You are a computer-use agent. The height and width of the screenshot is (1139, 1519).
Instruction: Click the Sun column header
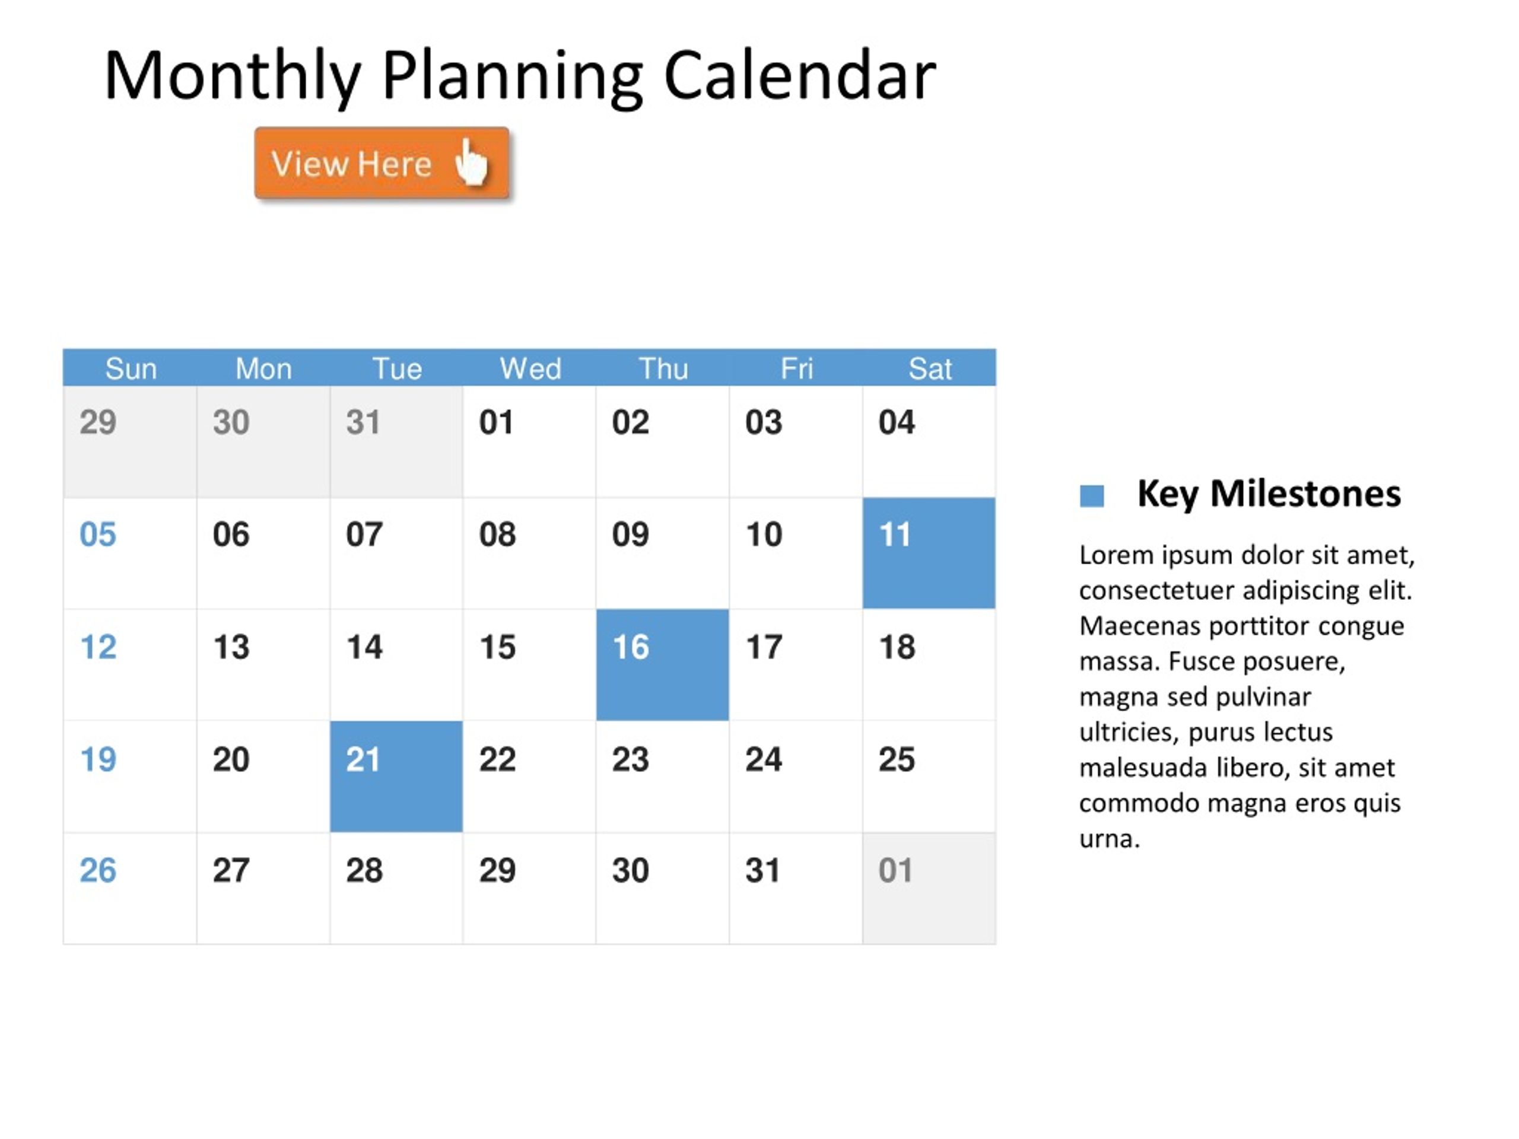click(x=131, y=368)
